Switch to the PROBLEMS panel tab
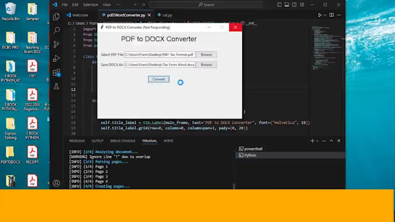Screen dimensions: 395x222 (77, 141)
